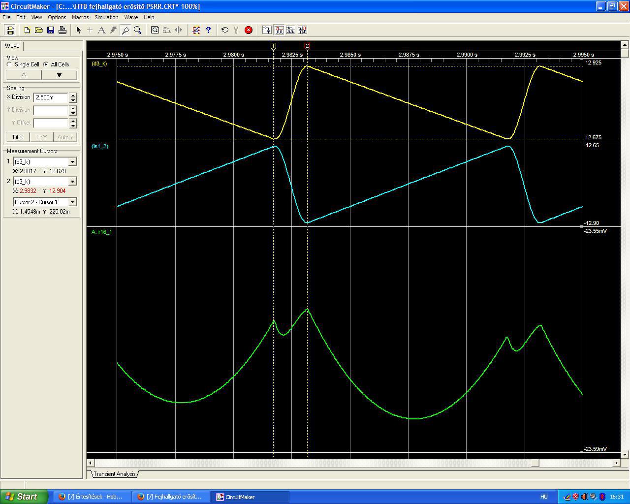
Task: Open the View menu
Action: pyautogui.click(x=36, y=17)
